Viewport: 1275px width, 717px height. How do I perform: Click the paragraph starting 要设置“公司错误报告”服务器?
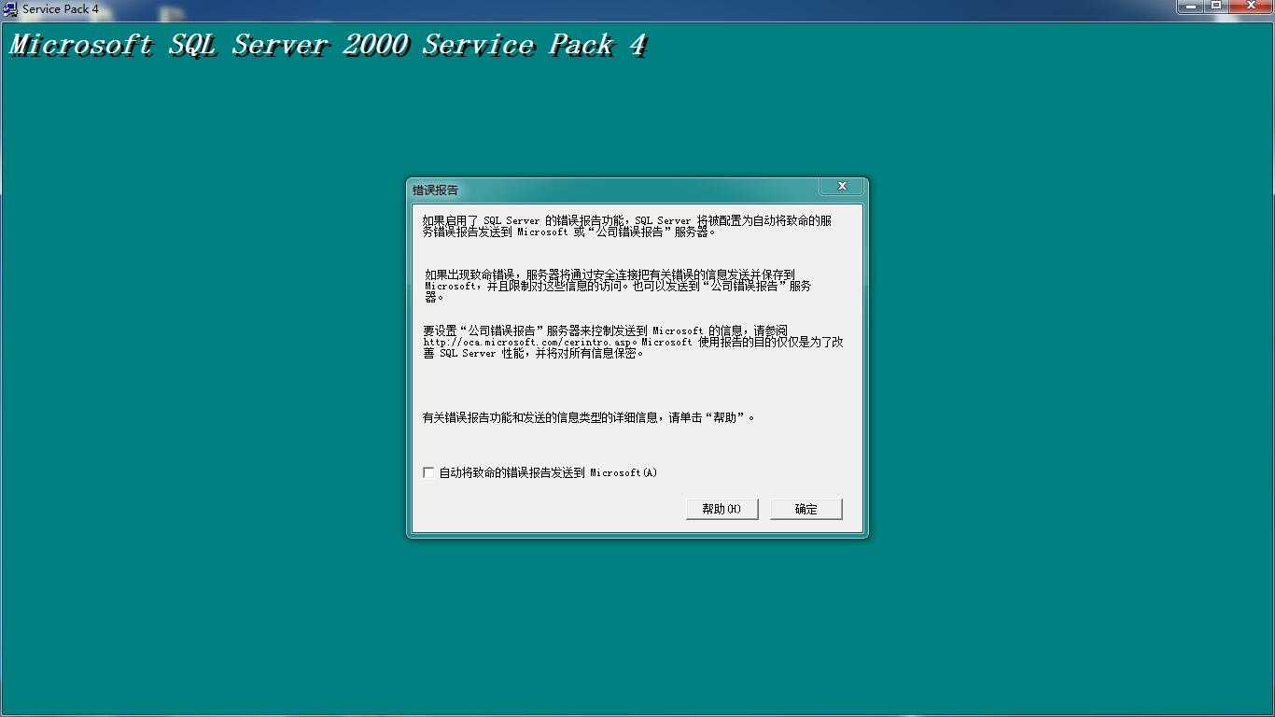click(x=633, y=342)
